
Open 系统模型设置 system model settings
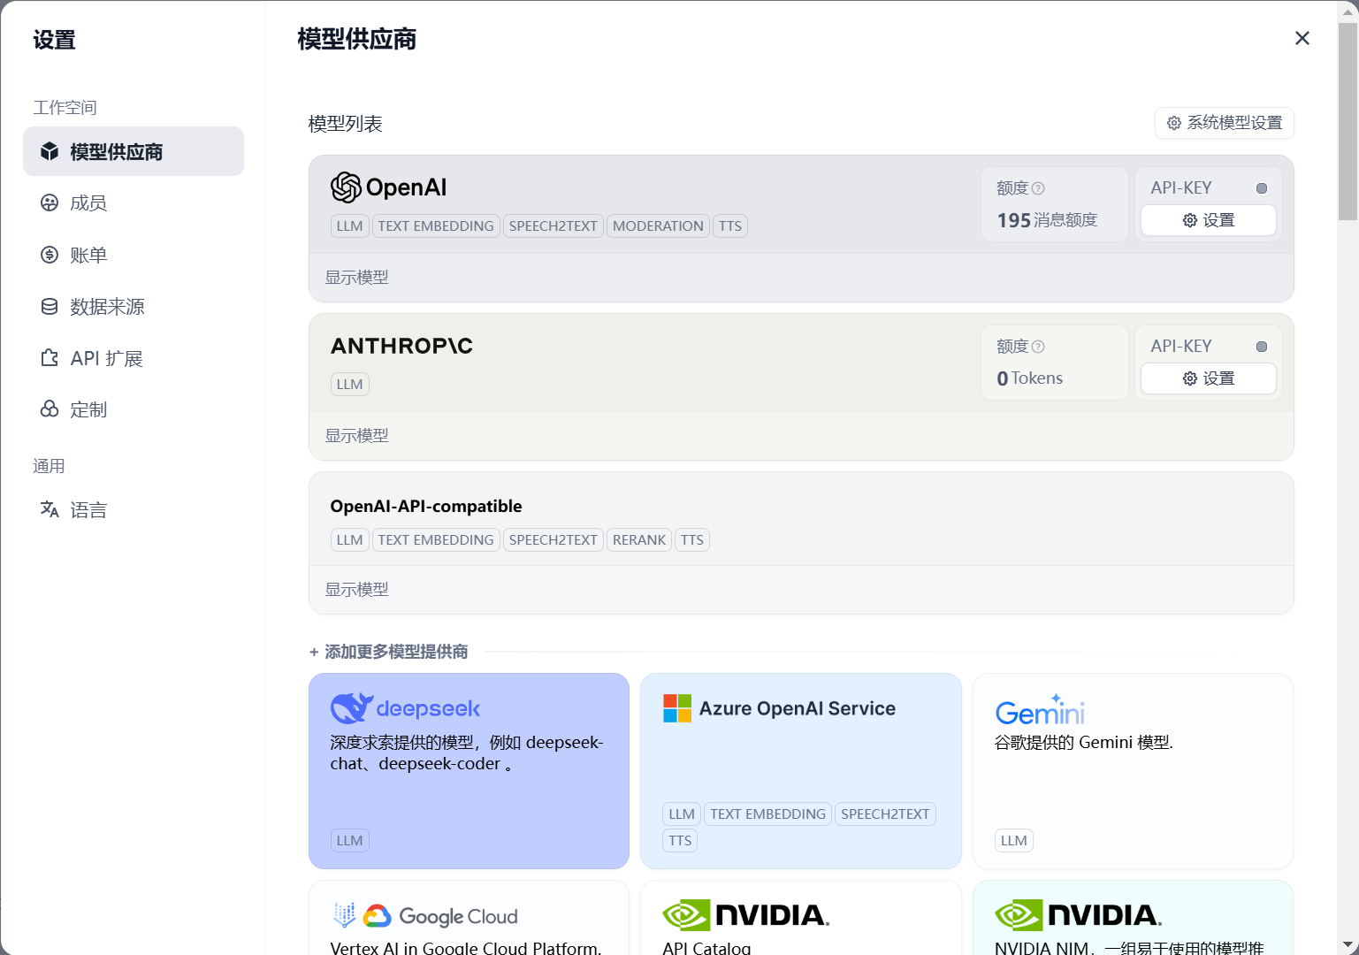1225,123
